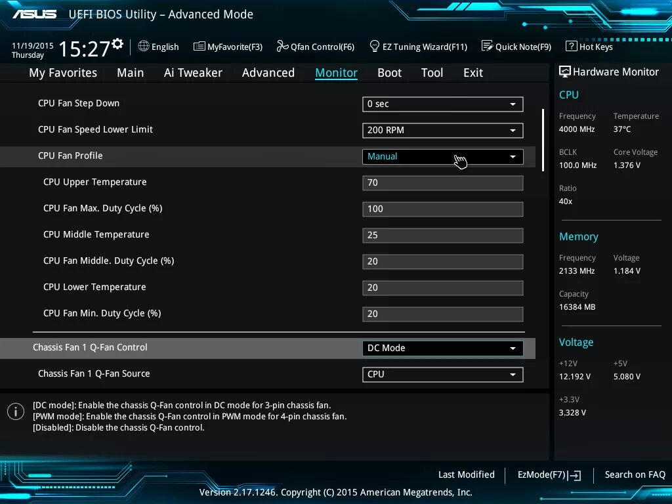Click CPU temperature value 37°C
Image resolution: width=672 pixels, height=504 pixels.
pos(622,129)
